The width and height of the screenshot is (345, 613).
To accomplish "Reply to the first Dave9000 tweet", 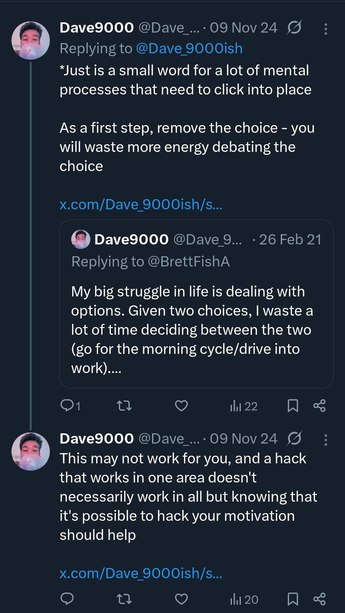I will [x=67, y=406].
